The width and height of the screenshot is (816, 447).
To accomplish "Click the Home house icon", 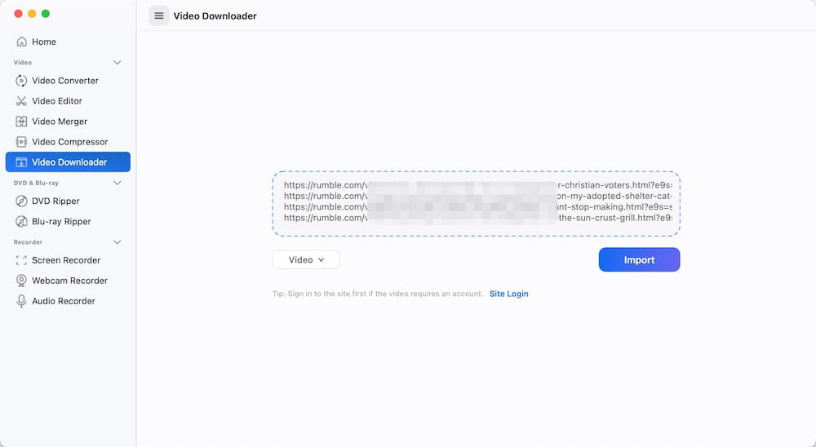I will pyautogui.click(x=21, y=42).
